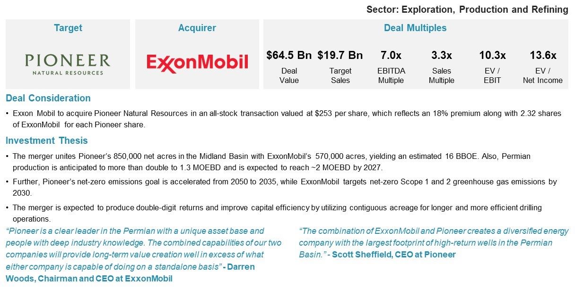The image size is (575, 289).
Task: Select the 7.0x EBITDA multiple value
Action: click(391, 56)
